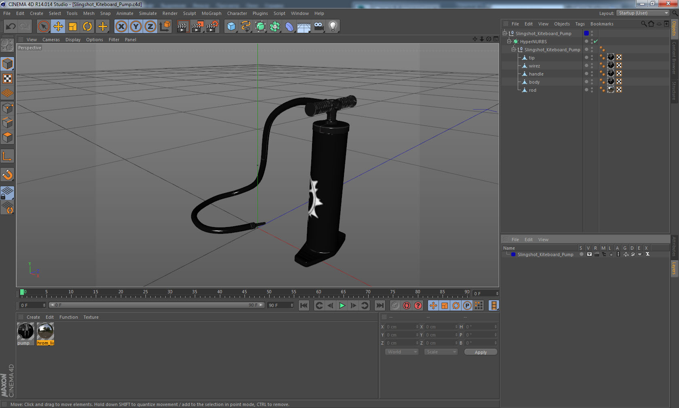The width and height of the screenshot is (679, 408).
Task: Activate the Scale tool in top toolbar
Action: click(x=73, y=27)
